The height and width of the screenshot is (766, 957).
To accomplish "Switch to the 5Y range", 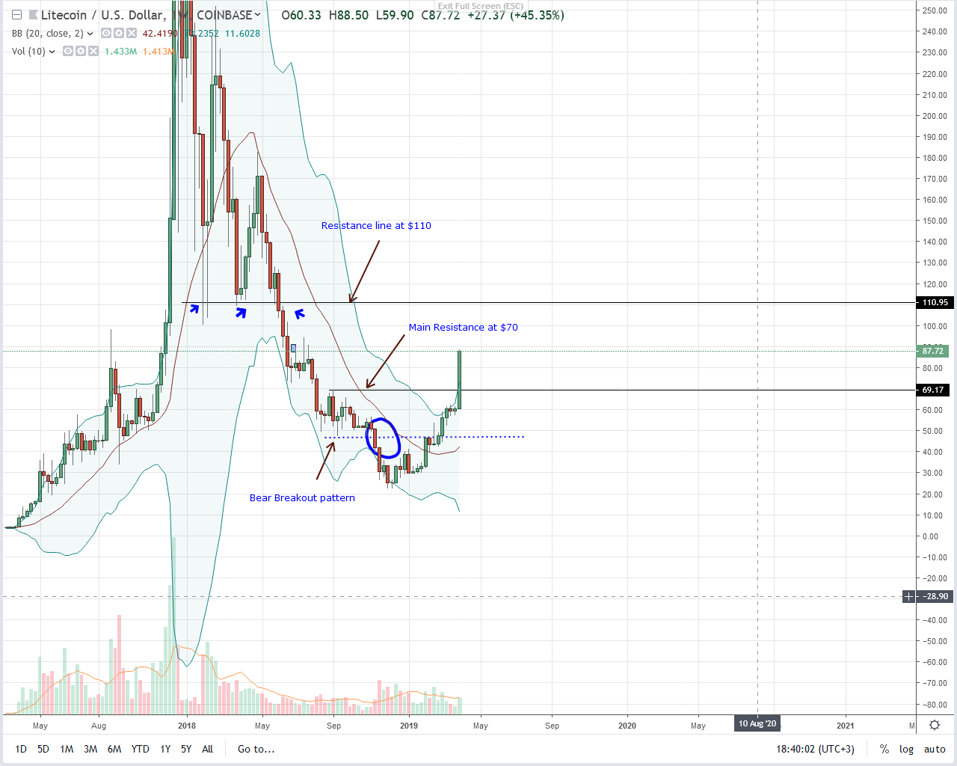I will pyautogui.click(x=186, y=749).
